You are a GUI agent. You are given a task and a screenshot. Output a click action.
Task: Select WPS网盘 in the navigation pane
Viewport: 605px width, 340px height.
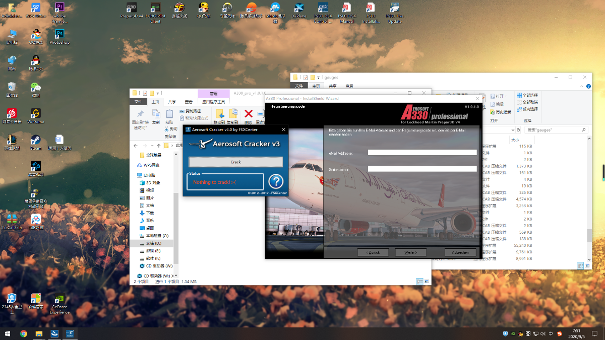148,165
